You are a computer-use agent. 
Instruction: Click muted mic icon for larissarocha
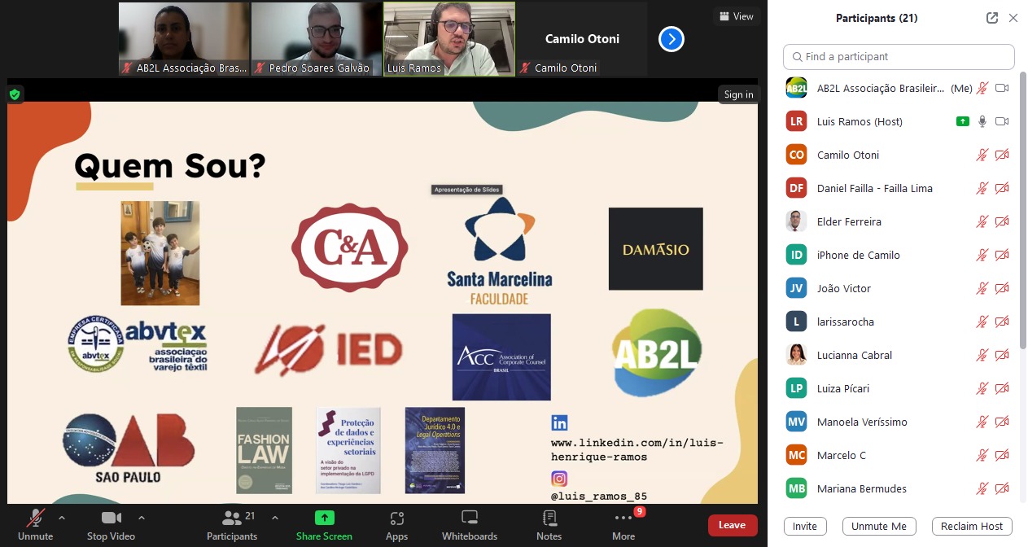click(x=982, y=322)
